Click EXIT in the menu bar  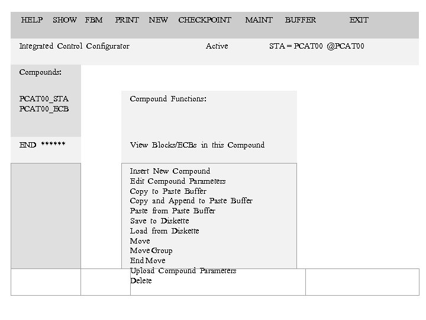click(x=359, y=20)
